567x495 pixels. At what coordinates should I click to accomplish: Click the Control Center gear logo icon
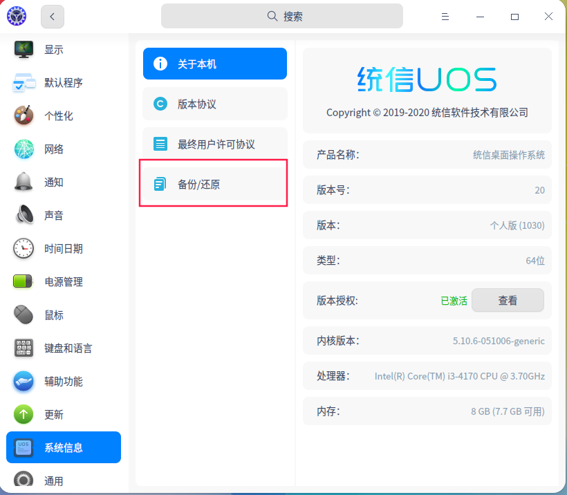[x=17, y=17]
